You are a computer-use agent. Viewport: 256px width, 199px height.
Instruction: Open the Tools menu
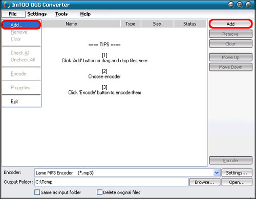pyautogui.click(x=61, y=14)
